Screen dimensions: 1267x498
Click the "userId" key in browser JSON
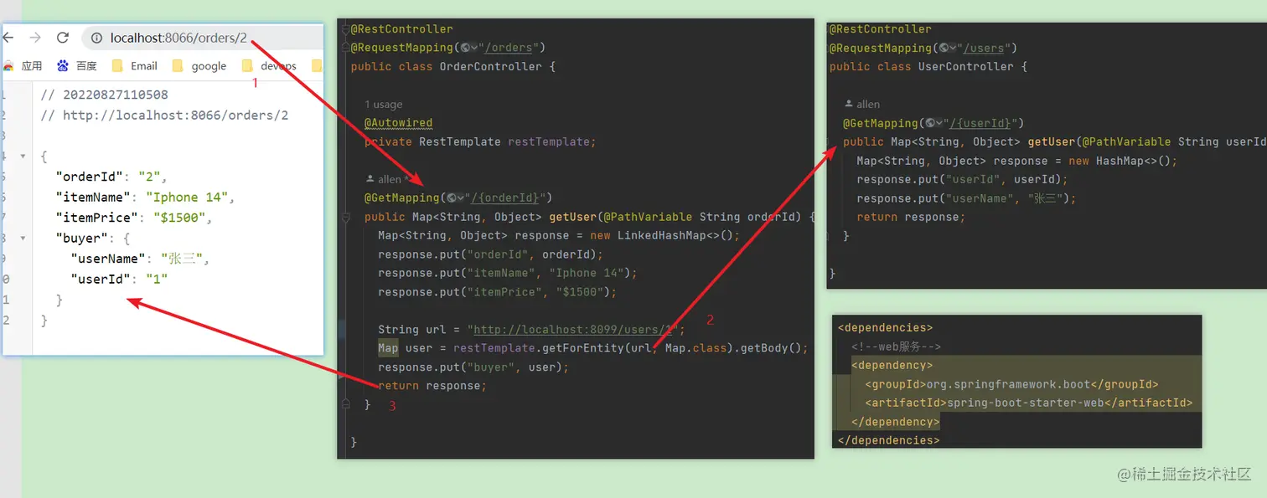(x=101, y=279)
